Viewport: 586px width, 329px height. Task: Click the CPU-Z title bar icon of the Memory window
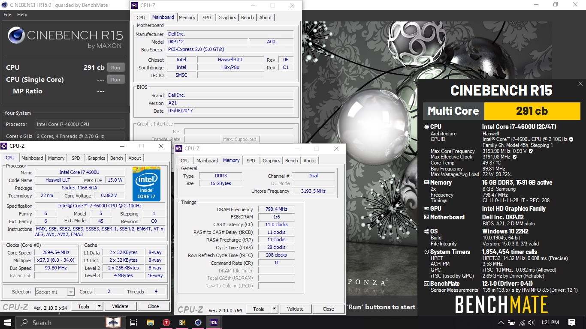(x=179, y=148)
